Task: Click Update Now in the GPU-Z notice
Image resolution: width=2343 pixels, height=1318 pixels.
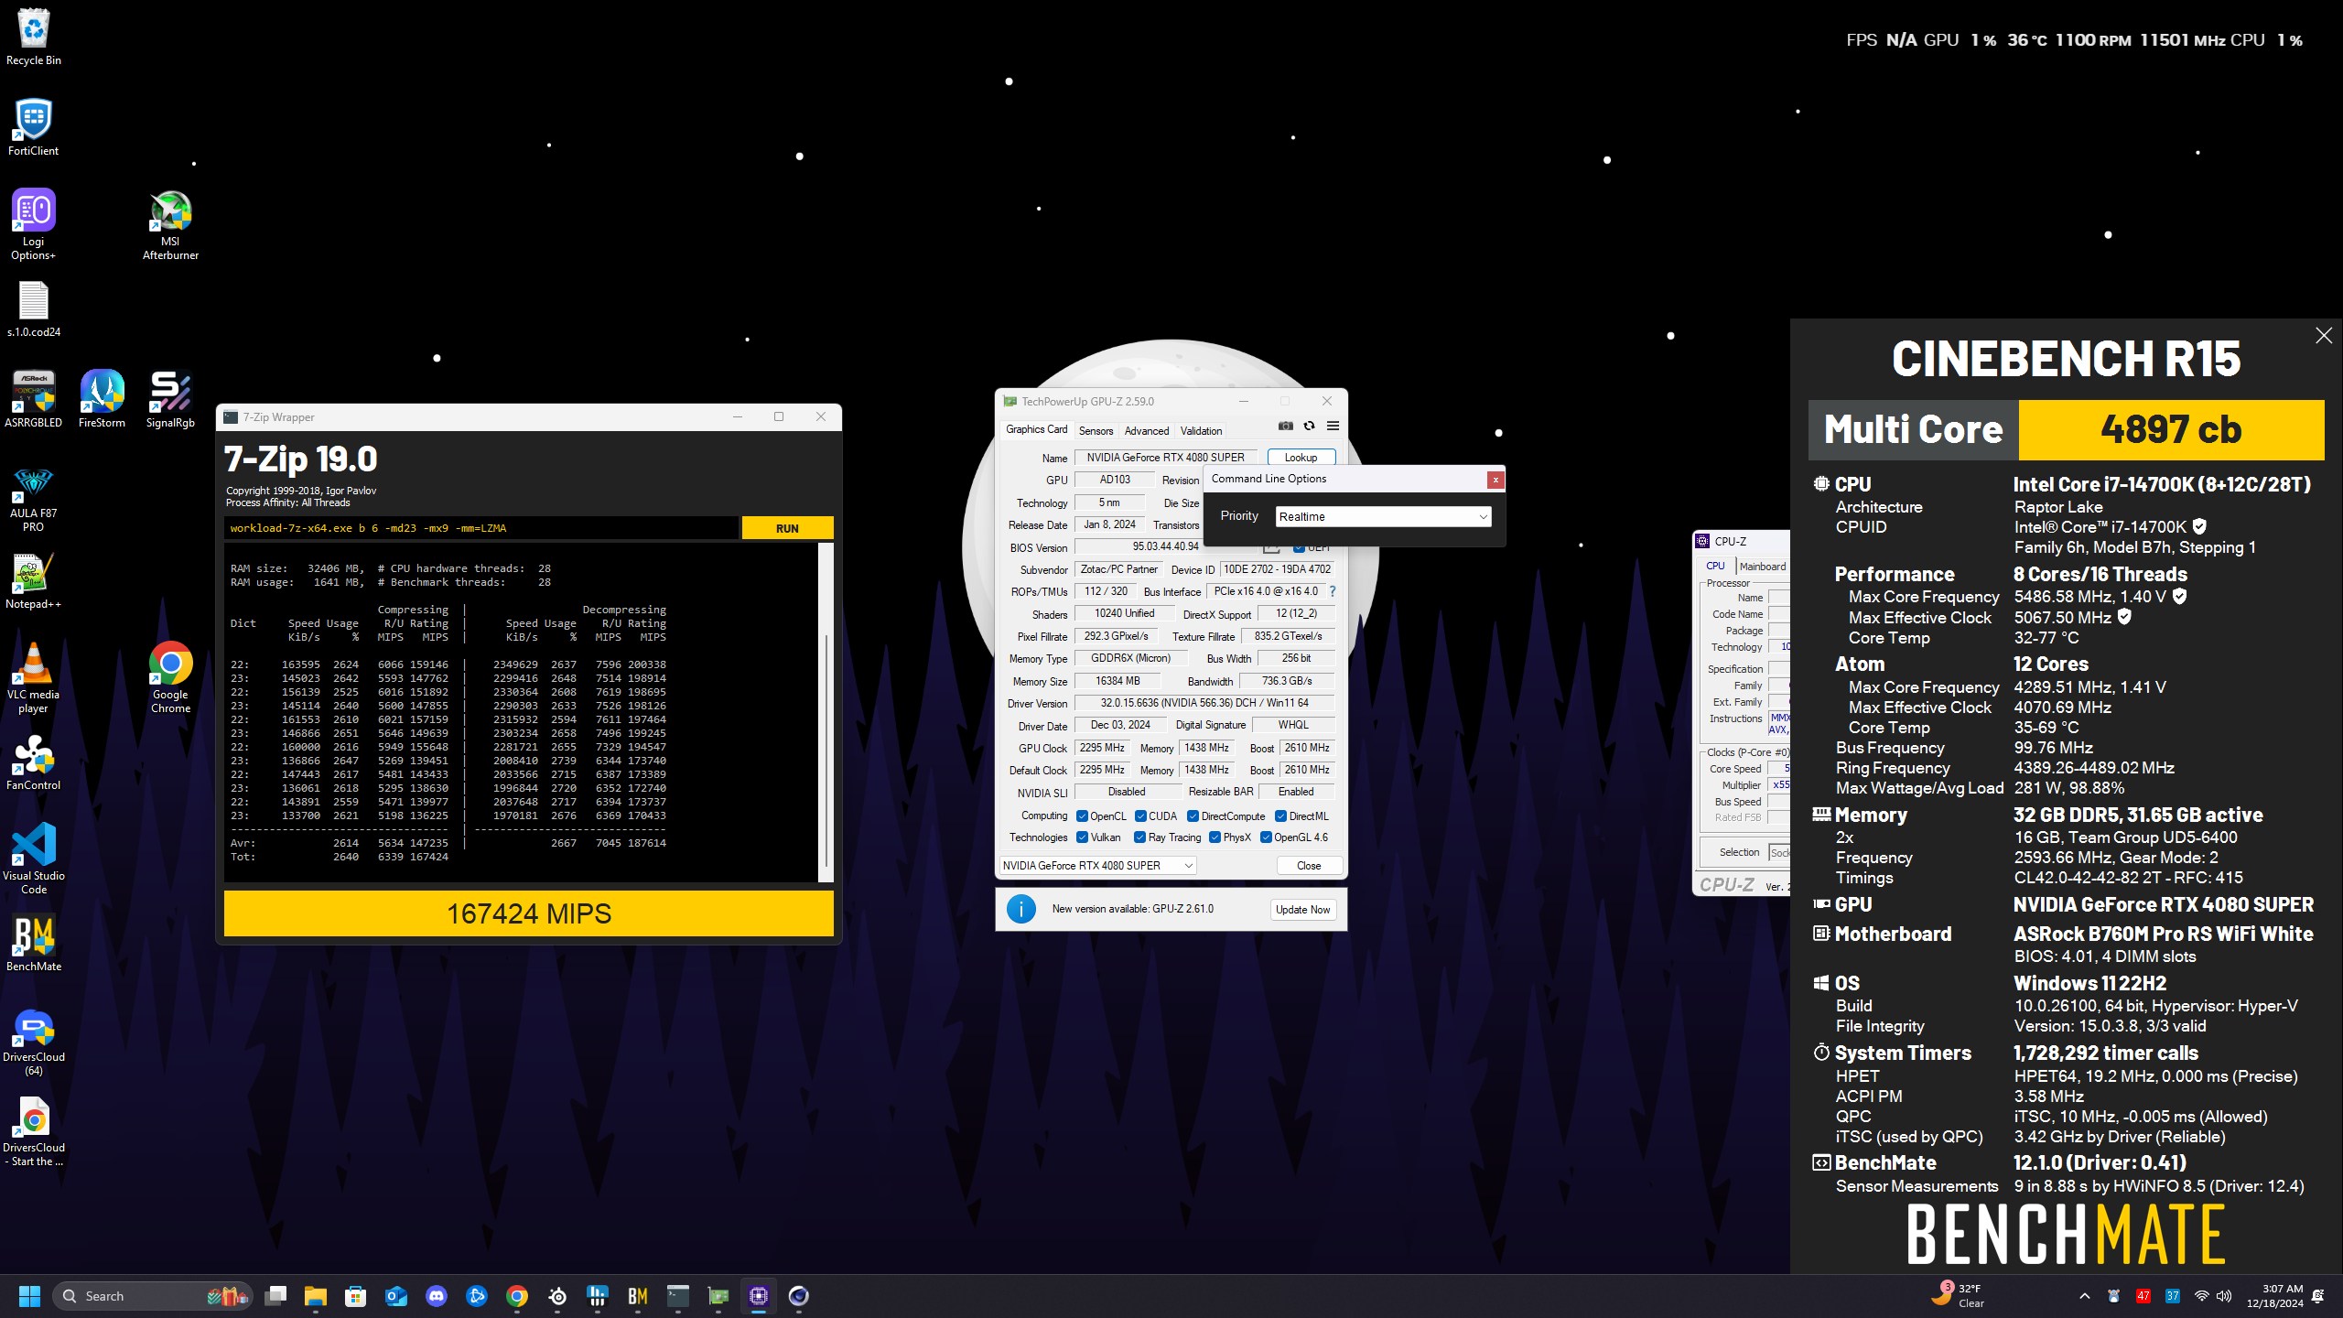Action: pyautogui.click(x=1302, y=910)
